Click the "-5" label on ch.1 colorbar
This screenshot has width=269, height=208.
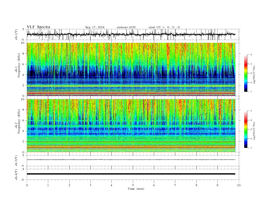click(x=251, y=73)
